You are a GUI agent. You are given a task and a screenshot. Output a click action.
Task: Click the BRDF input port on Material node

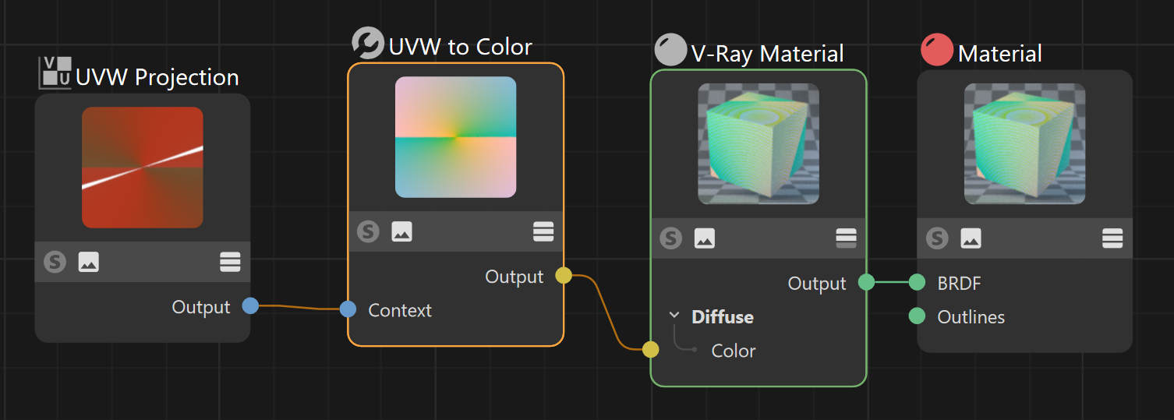[918, 282]
